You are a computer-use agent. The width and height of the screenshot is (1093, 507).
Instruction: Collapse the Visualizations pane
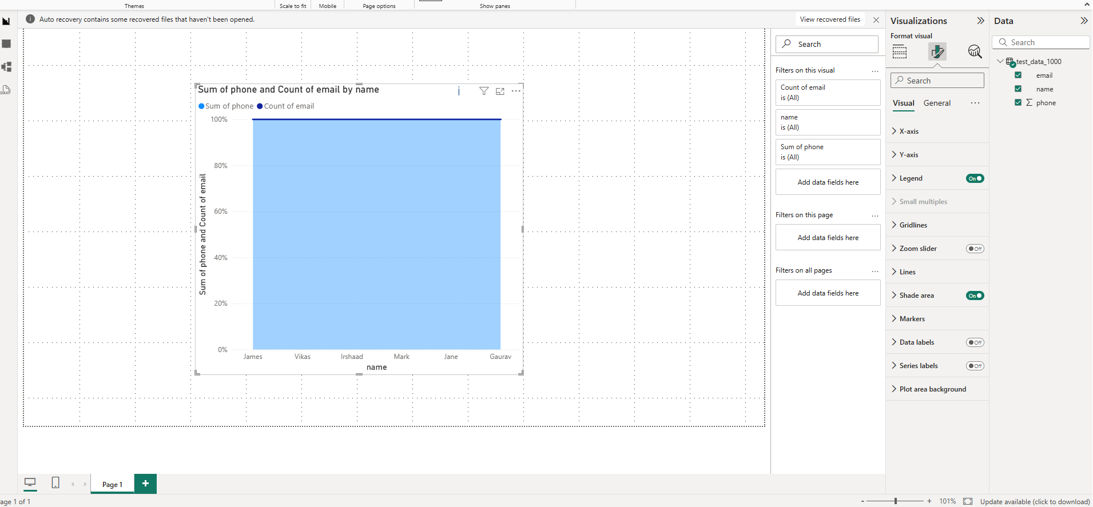tap(980, 21)
